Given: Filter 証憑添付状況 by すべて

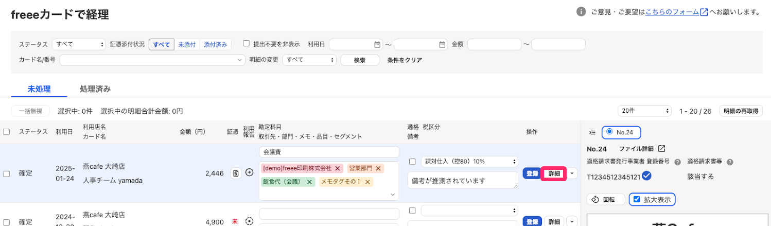Looking at the screenshot, I should pyautogui.click(x=162, y=45).
